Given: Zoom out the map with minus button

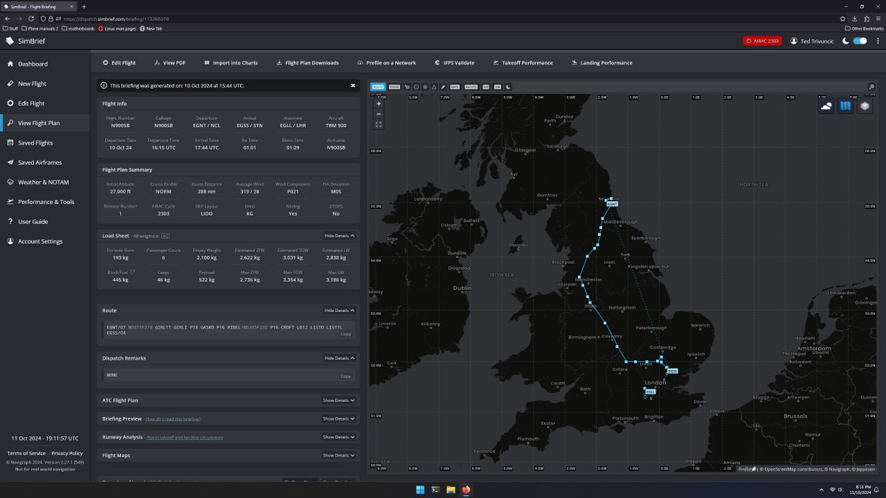Looking at the screenshot, I should 379,113.
